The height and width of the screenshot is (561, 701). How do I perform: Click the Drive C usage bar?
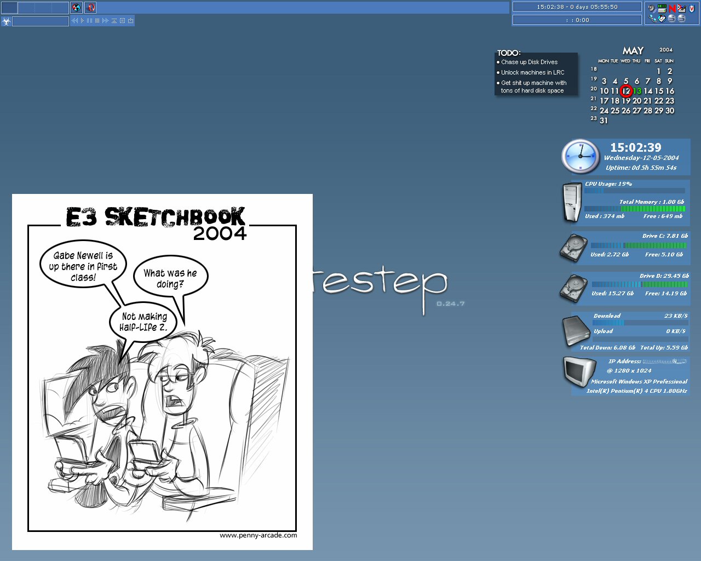[639, 245]
